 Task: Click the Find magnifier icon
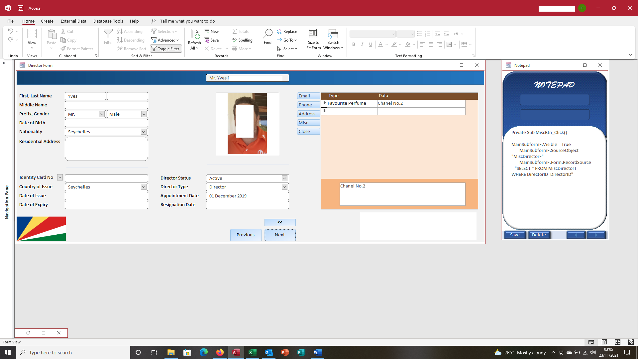tap(267, 34)
